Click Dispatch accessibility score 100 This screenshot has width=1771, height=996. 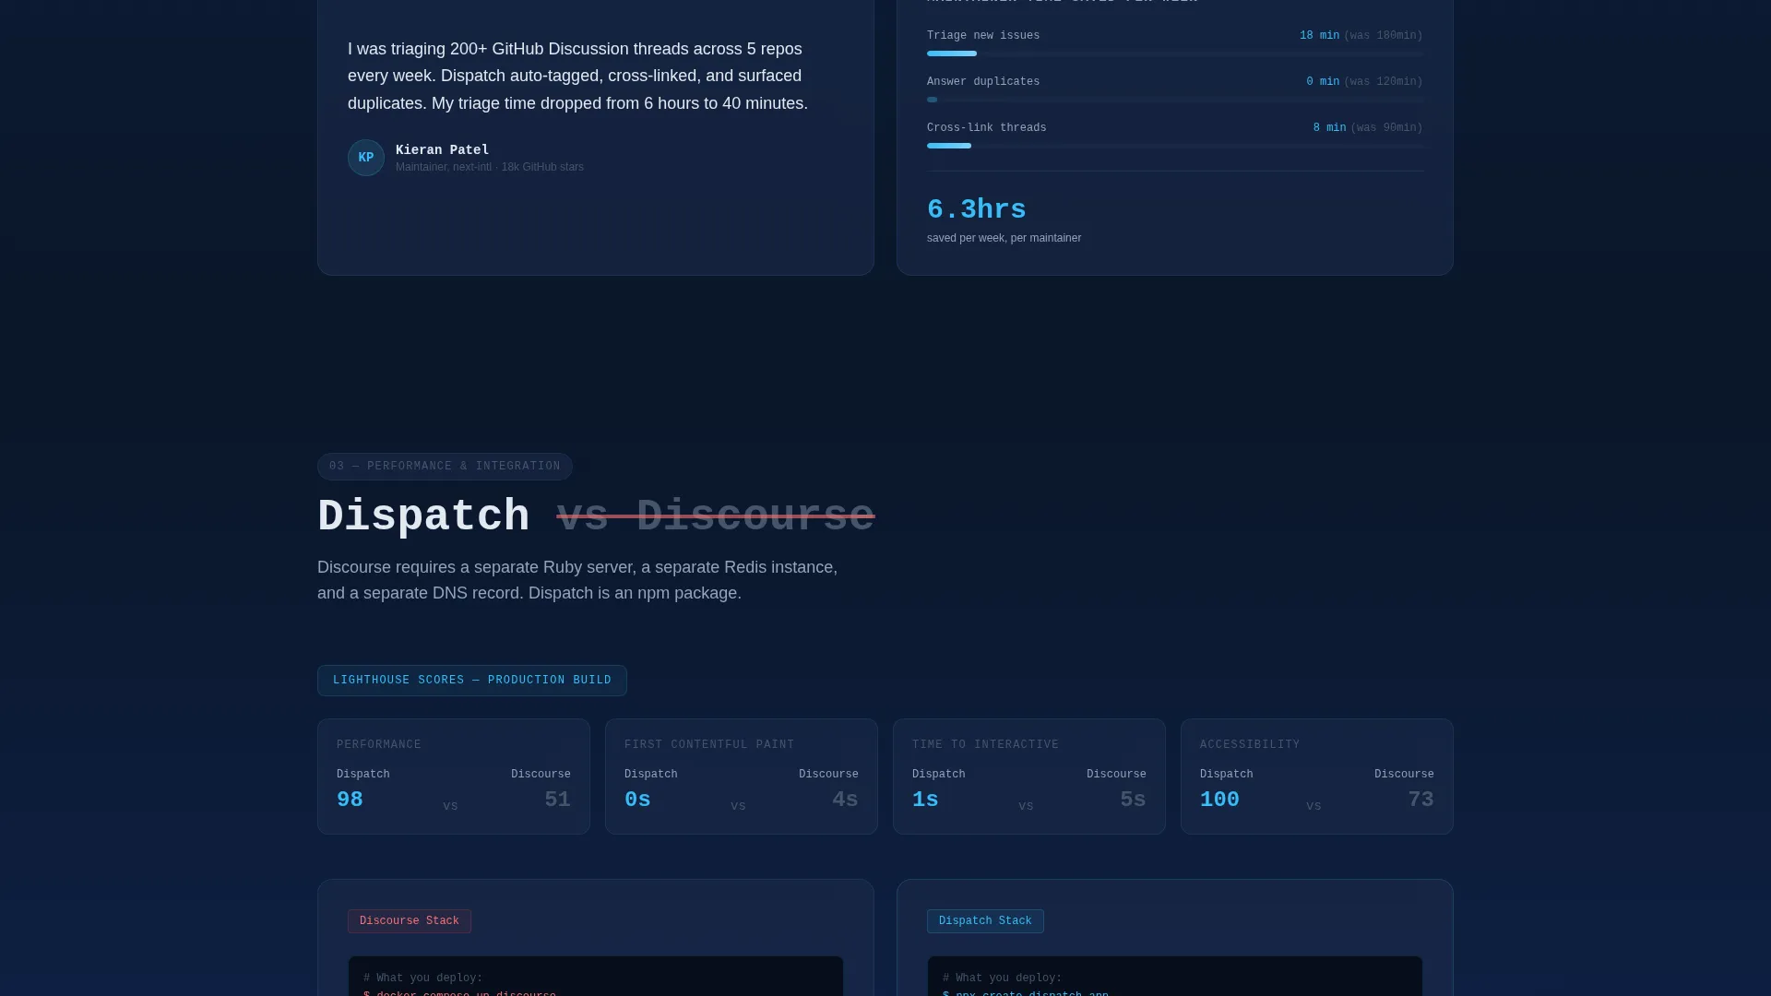pos(1219,800)
